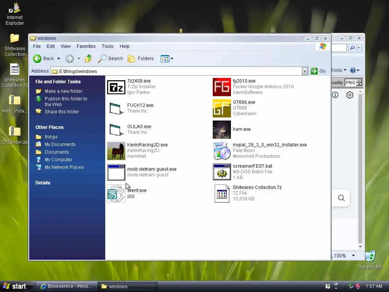Click the background window vertical scrollbar

pyautogui.click(x=360, y=169)
